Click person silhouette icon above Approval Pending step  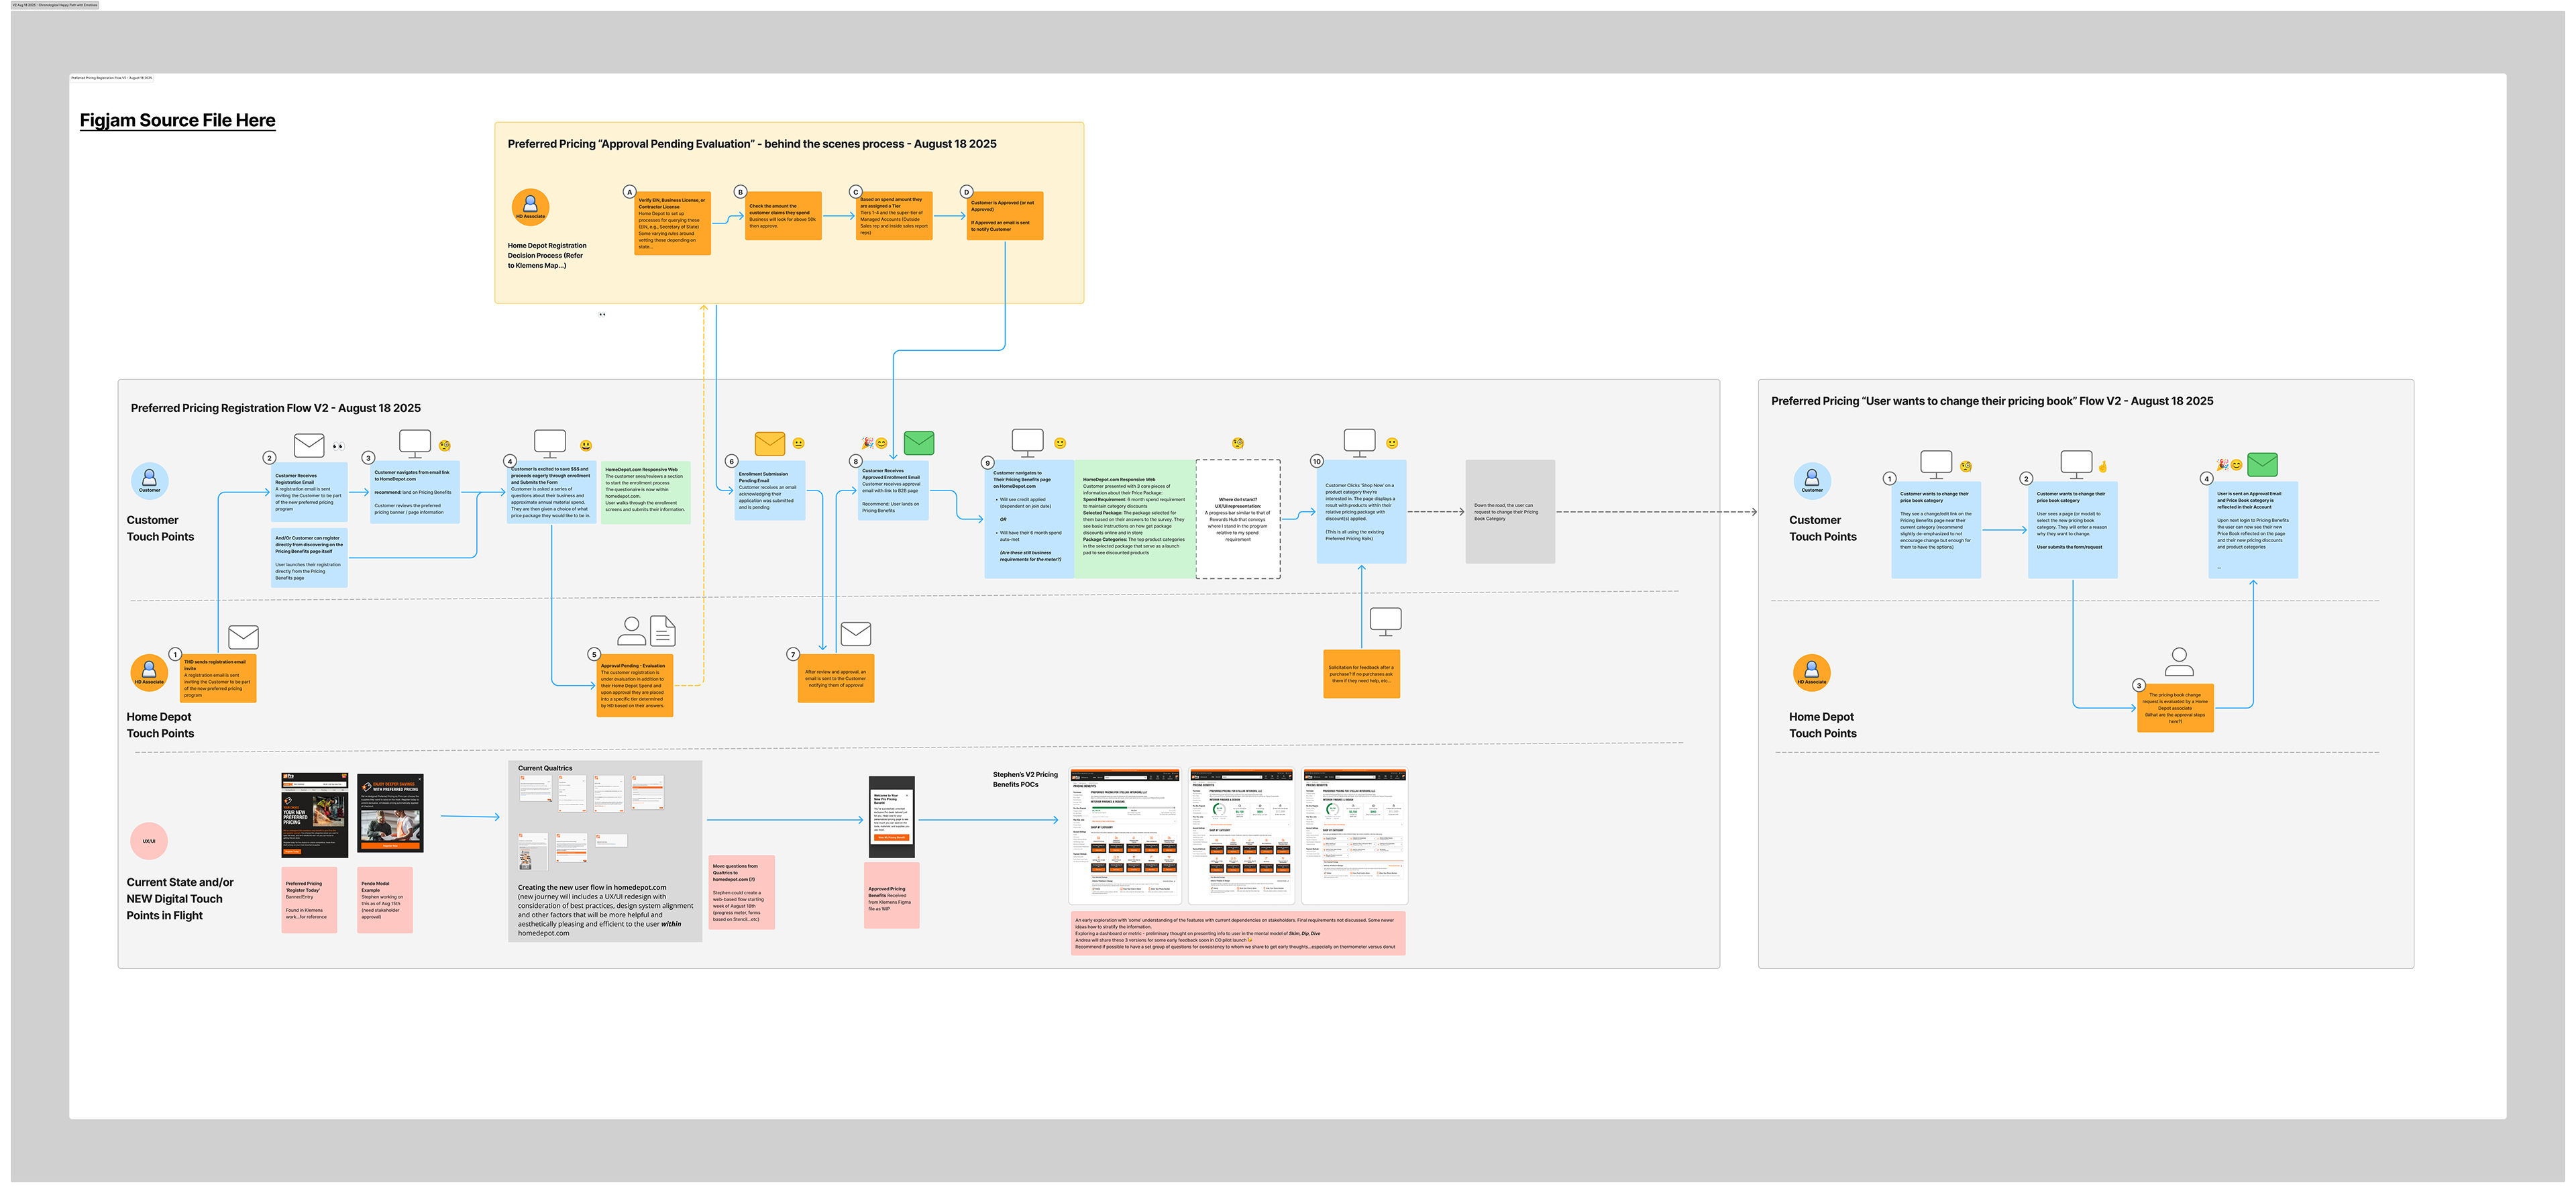tap(631, 630)
